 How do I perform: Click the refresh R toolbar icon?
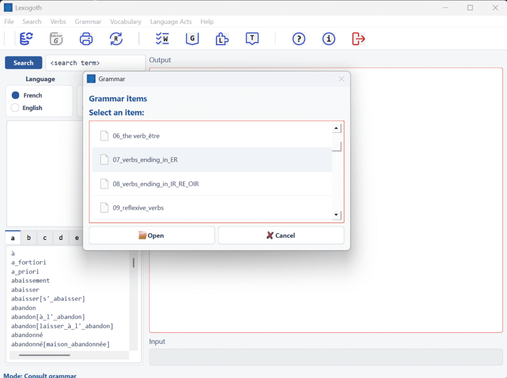116,39
